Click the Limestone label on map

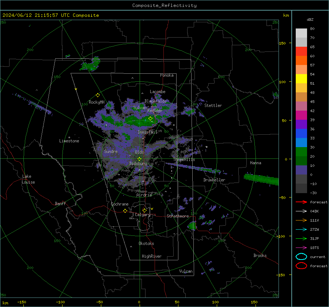point(69,141)
